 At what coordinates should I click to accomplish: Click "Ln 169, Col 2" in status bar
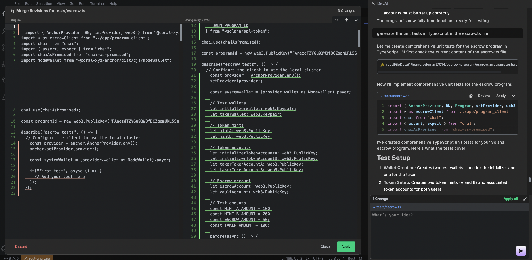pos(292,258)
